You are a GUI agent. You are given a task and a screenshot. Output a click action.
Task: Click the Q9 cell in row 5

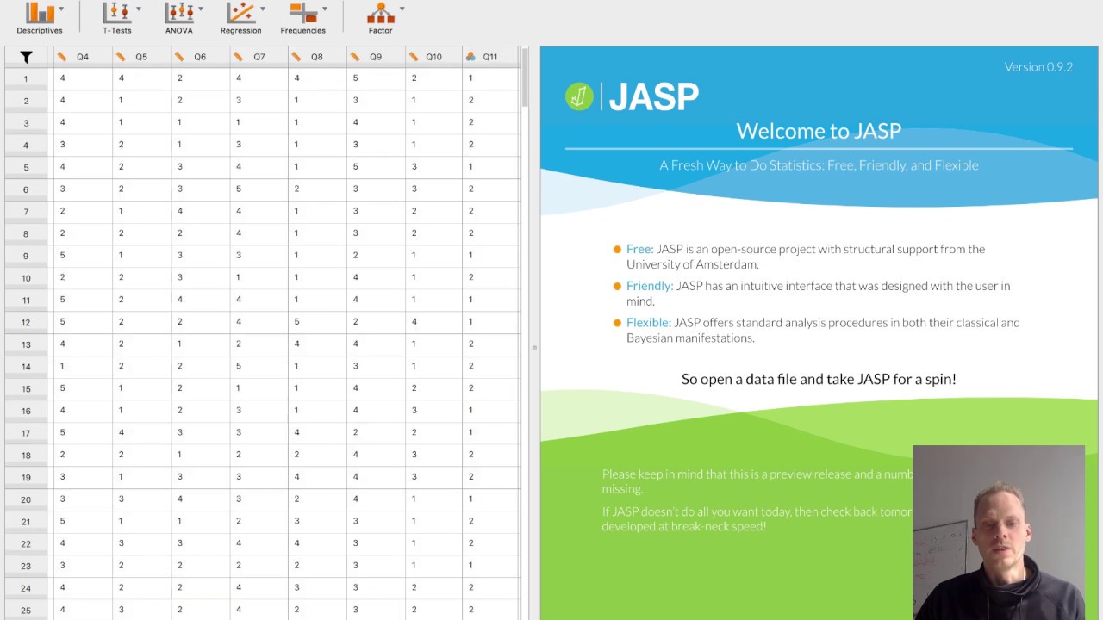click(376, 166)
